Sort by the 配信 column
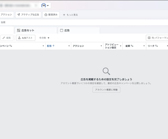Screen dimensions: 168x139 [x=51, y=46]
